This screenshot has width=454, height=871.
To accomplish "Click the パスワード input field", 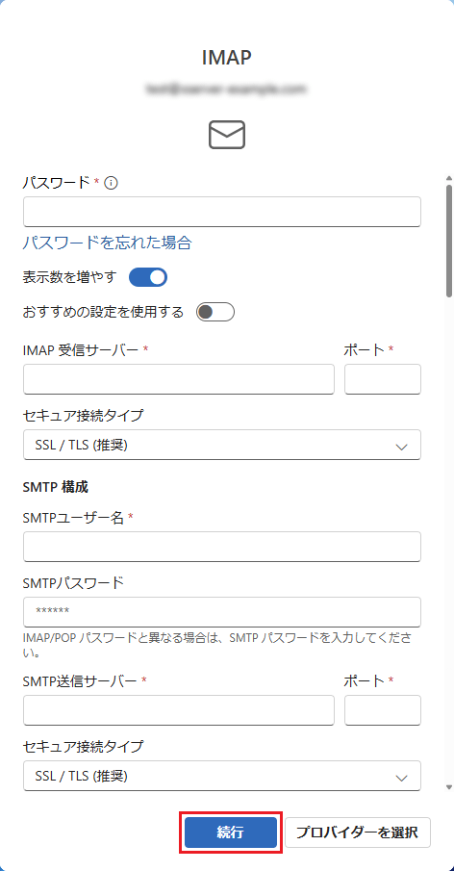I will [x=222, y=212].
